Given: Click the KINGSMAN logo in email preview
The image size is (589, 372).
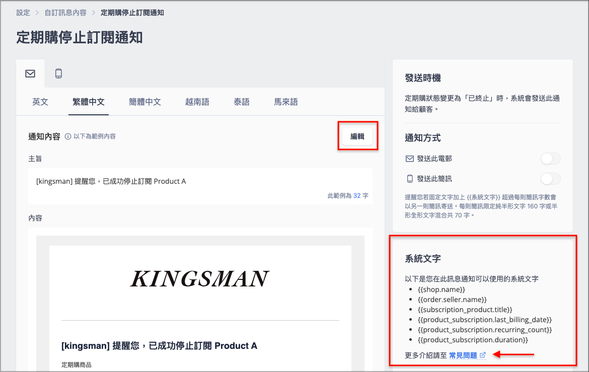Looking at the screenshot, I should click(200, 279).
